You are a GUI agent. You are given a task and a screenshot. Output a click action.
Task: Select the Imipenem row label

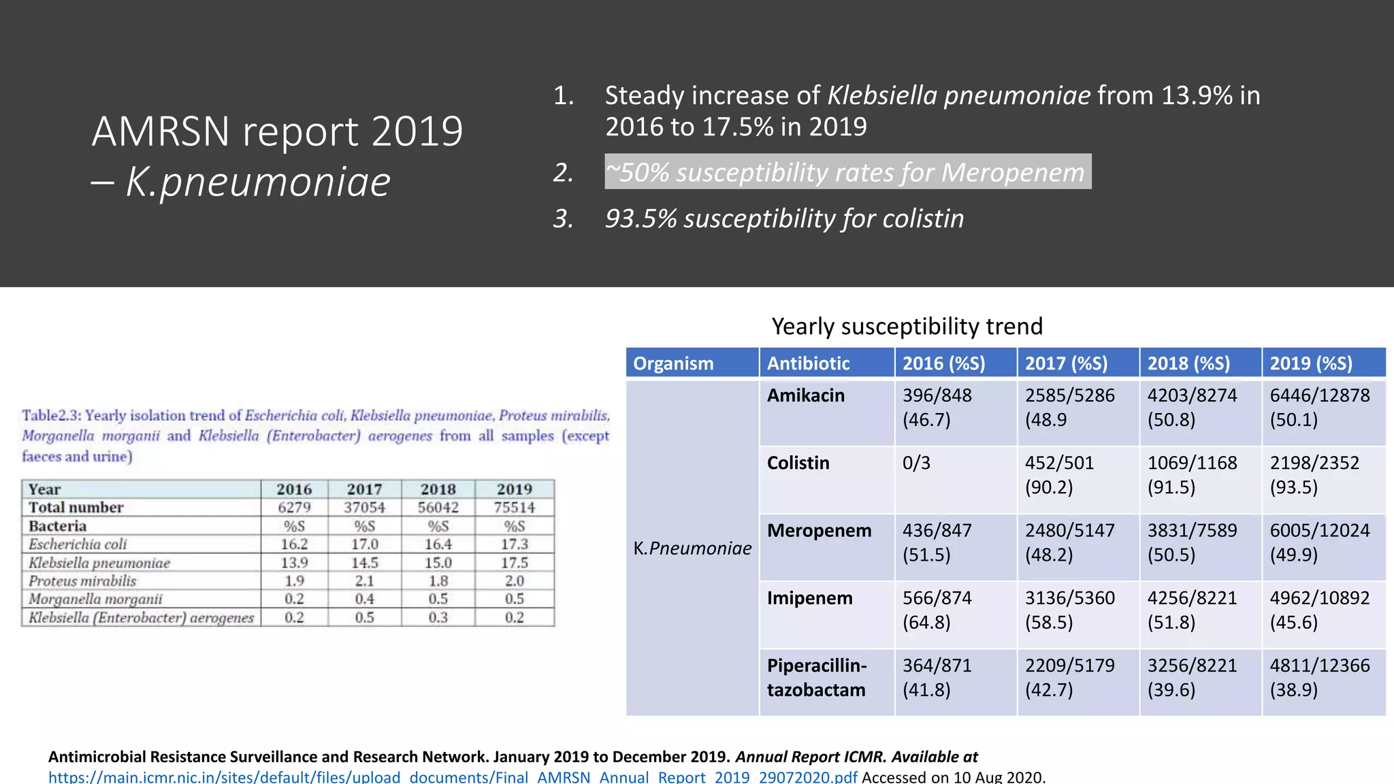point(810,598)
